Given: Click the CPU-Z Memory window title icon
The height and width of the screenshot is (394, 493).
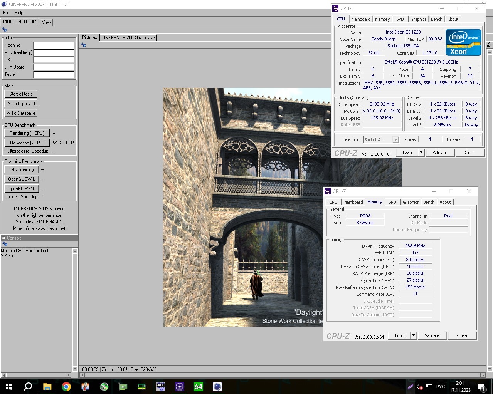Looking at the screenshot, I should 328,191.
